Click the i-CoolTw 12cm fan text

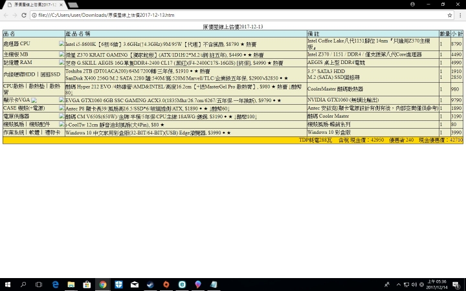115,125
